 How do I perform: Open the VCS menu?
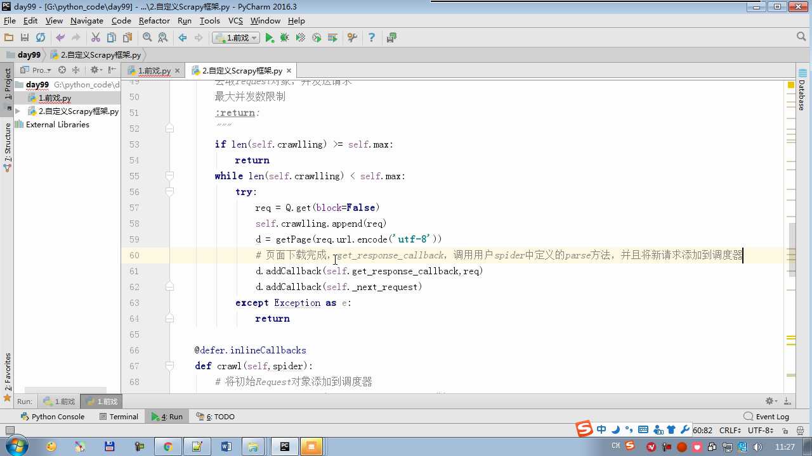click(x=235, y=20)
